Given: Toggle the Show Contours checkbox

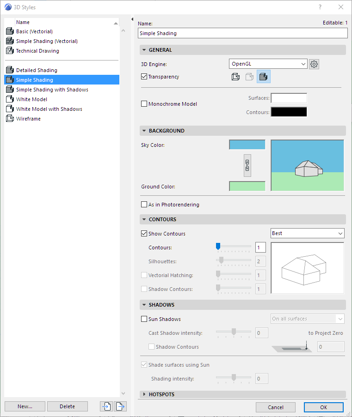Looking at the screenshot, I should tap(144, 234).
